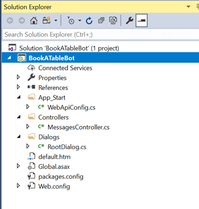Collapse the BookATableBot project node

[x=9, y=58]
